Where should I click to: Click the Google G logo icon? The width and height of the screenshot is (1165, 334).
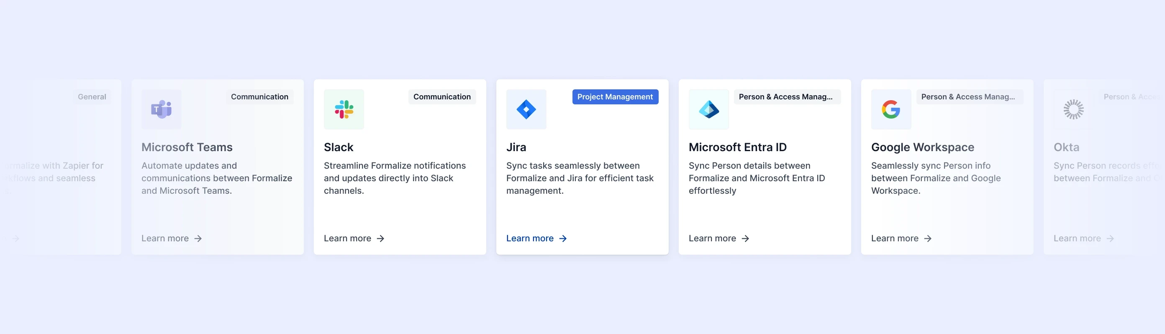tap(891, 109)
